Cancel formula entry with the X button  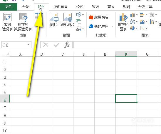[x=46, y=45]
